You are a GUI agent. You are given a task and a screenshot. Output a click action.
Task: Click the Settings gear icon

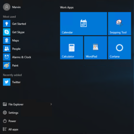tap(5, 113)
